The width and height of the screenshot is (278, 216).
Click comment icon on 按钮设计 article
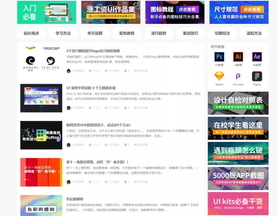tap(125, 145)
